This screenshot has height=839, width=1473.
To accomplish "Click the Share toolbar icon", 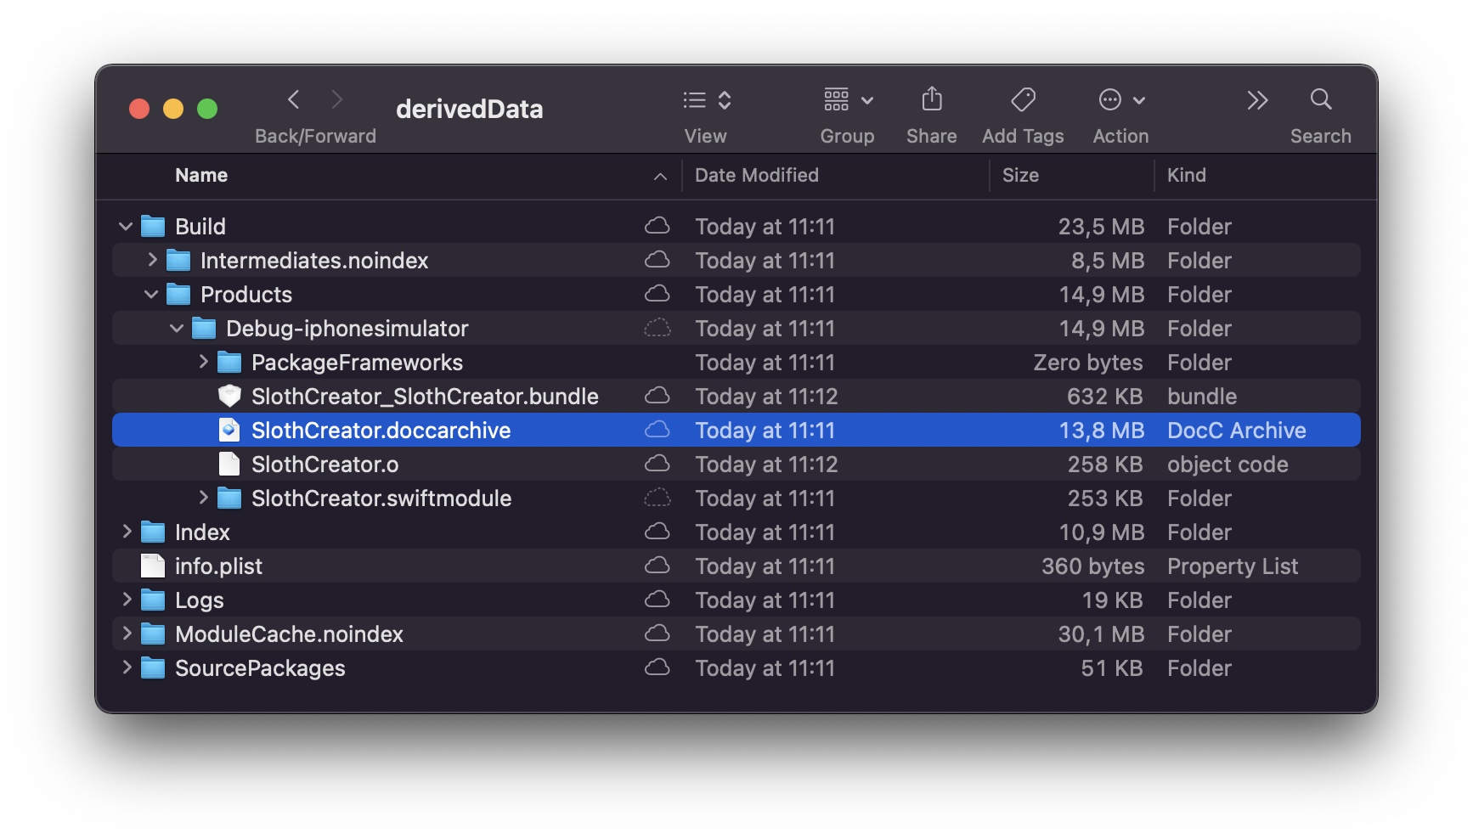I will [931, 100].
